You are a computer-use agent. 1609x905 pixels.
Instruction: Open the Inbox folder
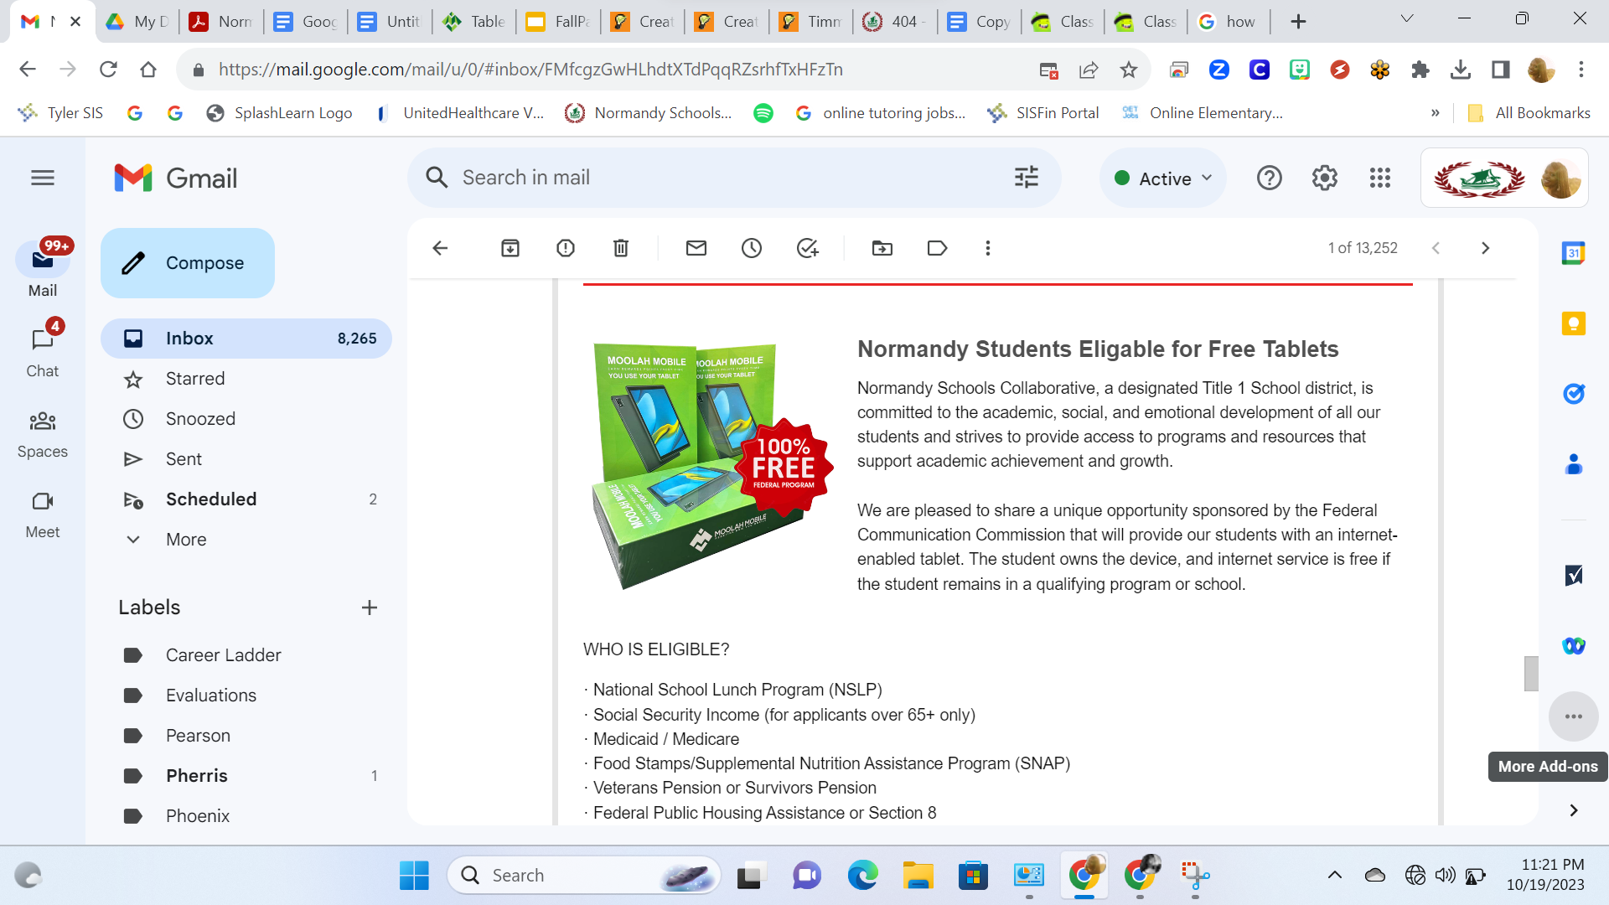pyautogui.click(x=246, y=339)
